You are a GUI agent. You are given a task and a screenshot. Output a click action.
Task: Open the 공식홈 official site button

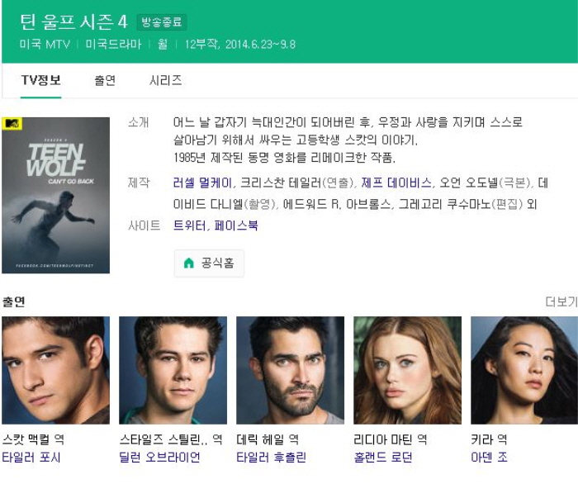[x=209, y=263]
